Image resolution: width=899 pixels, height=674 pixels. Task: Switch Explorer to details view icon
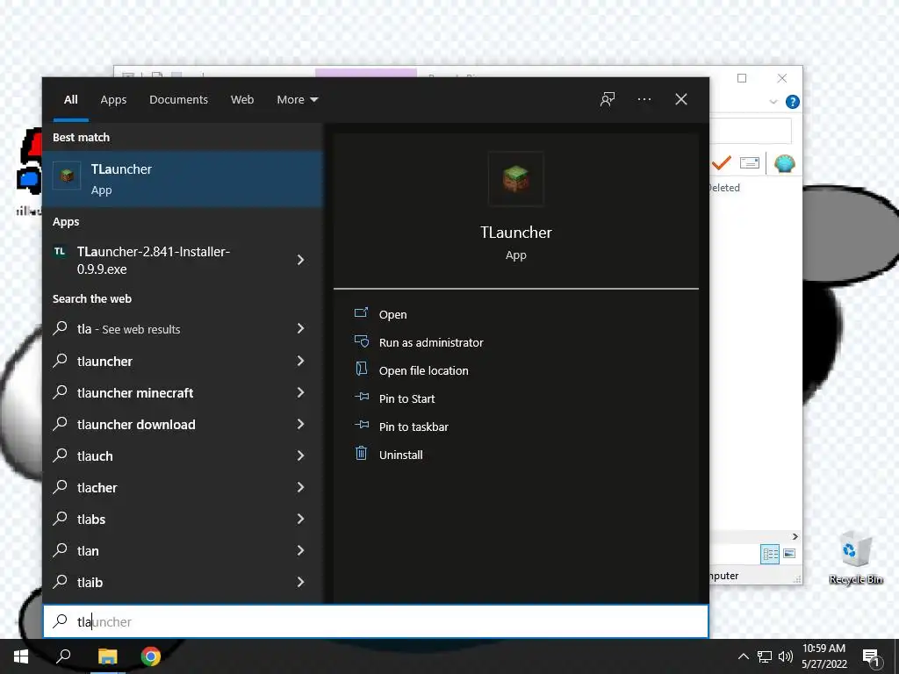click(x=770, y=555)
